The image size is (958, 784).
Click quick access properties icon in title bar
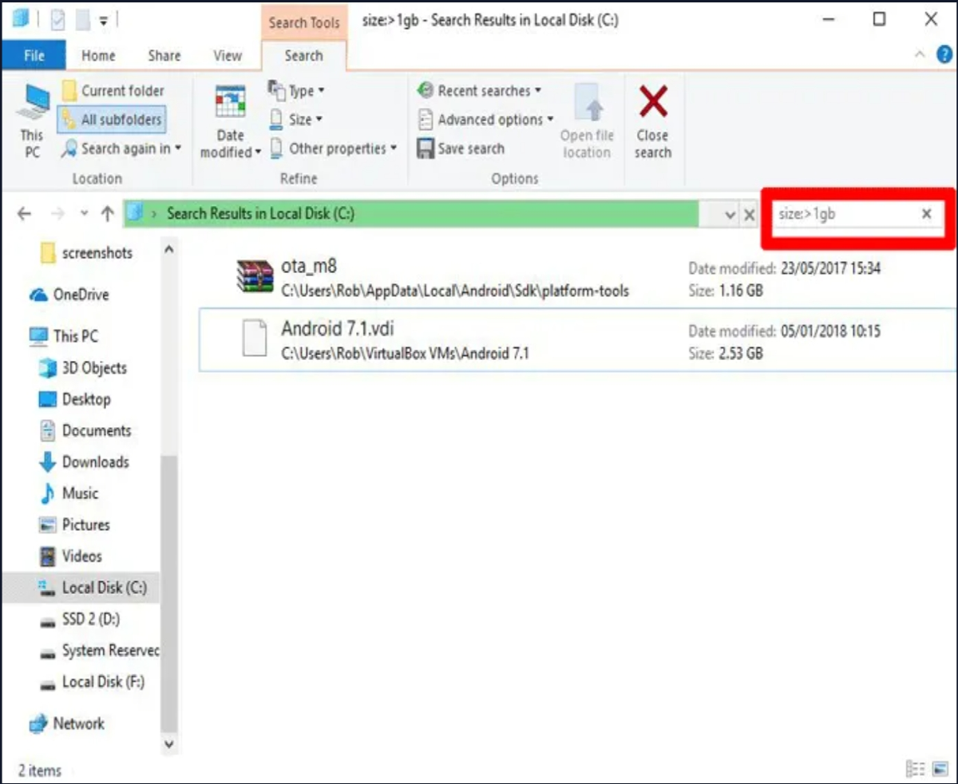58,20
